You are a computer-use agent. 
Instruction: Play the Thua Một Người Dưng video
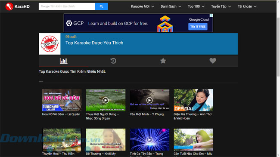[x=106, y=100]
